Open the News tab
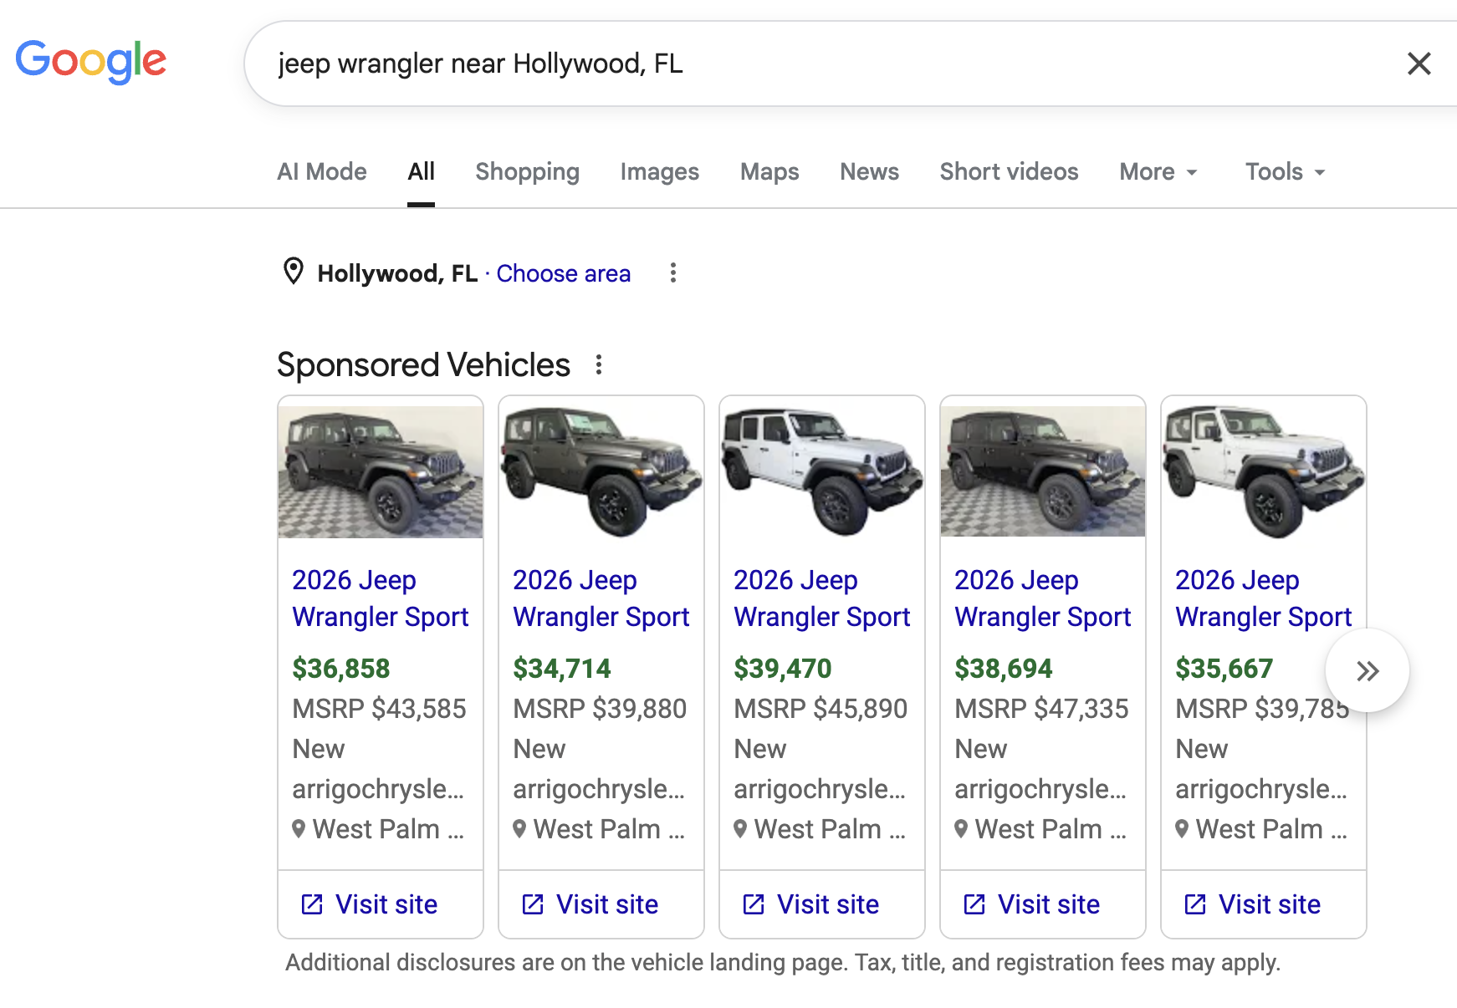This screenshot has width=1457, height=1008. (869, 171)
